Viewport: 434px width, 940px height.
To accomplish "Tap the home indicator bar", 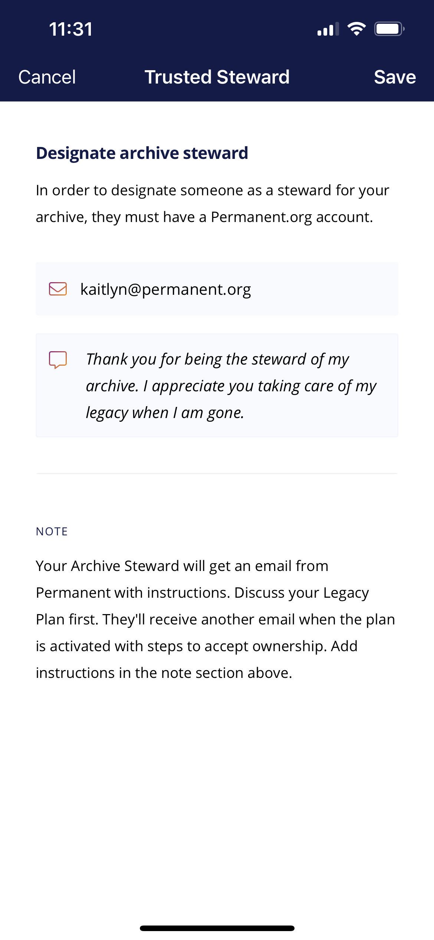I will 217,928.
